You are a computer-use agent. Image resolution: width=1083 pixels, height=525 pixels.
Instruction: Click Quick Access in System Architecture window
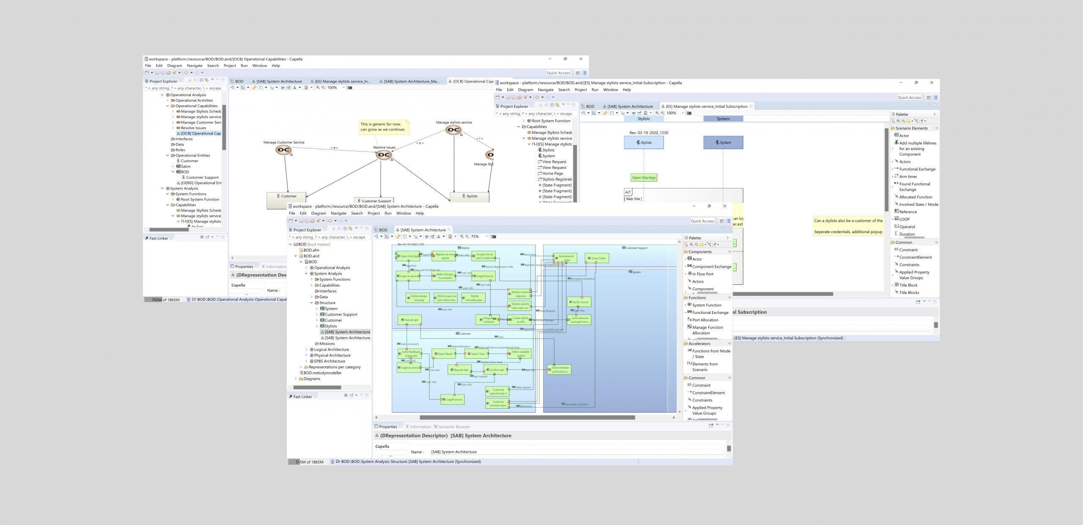click(702, 221)
